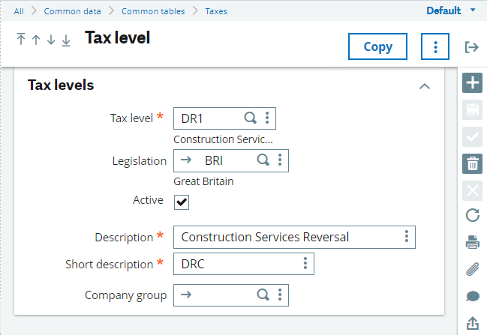
Task: Open comments speech bubble icon
Action: point(473,296)
